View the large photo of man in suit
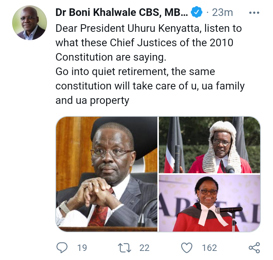The width and height of the screenshot is (273, 260). (x=107, y=174)
